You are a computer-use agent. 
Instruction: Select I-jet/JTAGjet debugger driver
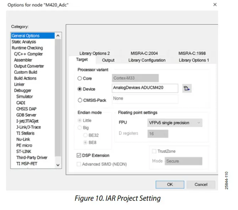(33, 121)
